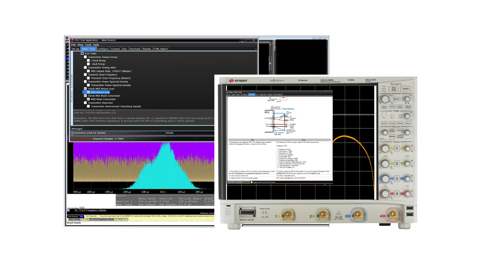Click the Summaries (click for details) link
The image size is (481, 271).
[89, 133]
